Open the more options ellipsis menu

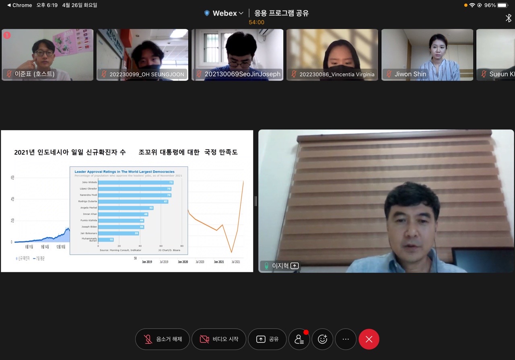(346, 339)
